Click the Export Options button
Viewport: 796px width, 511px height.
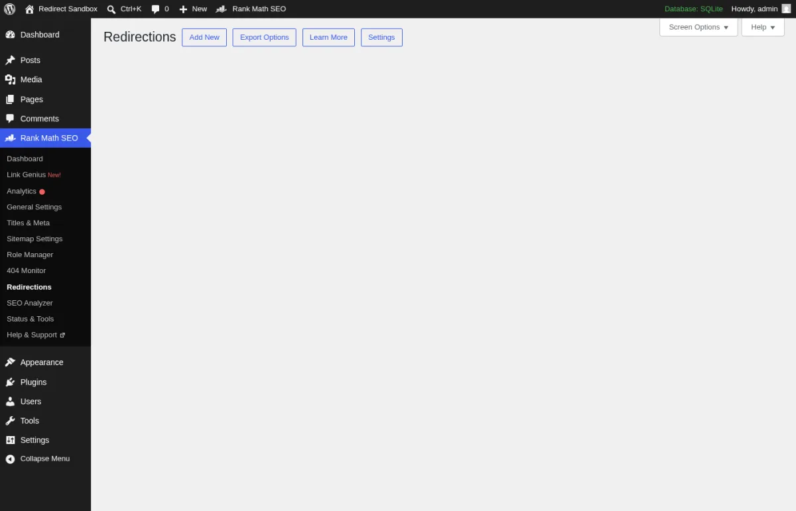(x=264, y=37)
